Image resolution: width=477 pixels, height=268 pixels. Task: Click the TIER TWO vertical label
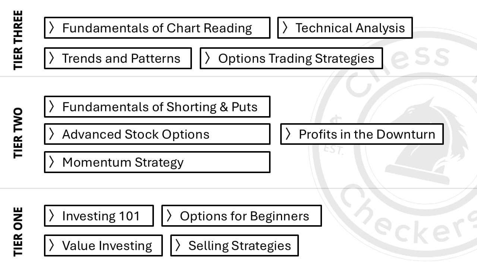pos(18,133)
